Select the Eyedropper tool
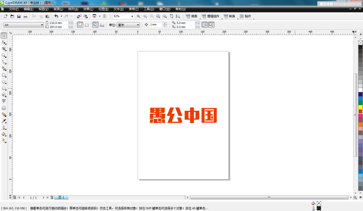Screen dimensions: 363x211 coord(4,121)
